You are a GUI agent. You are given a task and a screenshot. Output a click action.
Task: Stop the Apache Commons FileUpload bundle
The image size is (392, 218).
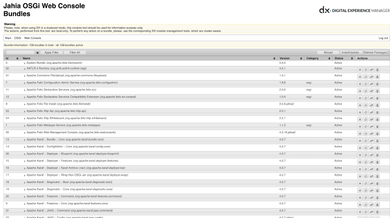pos(360,77)
